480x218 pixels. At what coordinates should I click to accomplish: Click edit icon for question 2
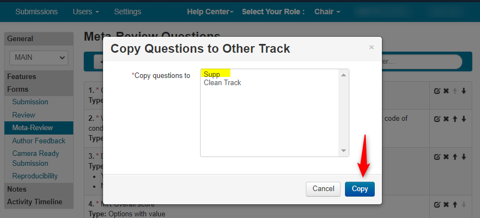click(437, 119)
